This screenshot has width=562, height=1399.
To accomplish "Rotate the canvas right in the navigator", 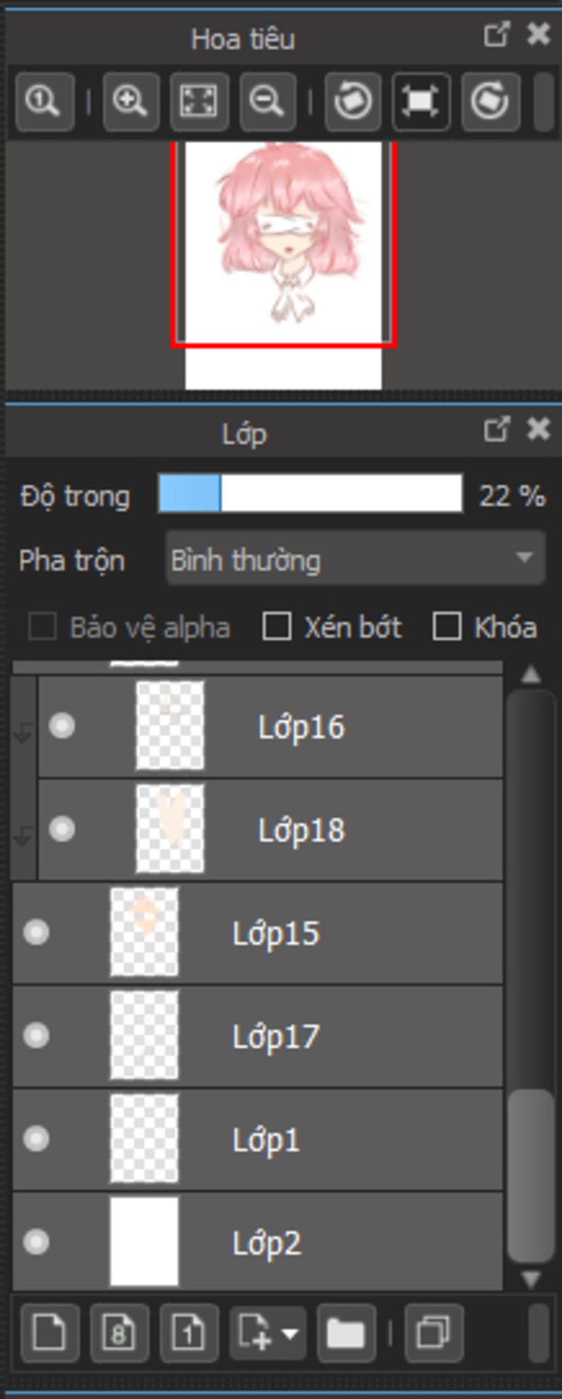I will 491,102.
